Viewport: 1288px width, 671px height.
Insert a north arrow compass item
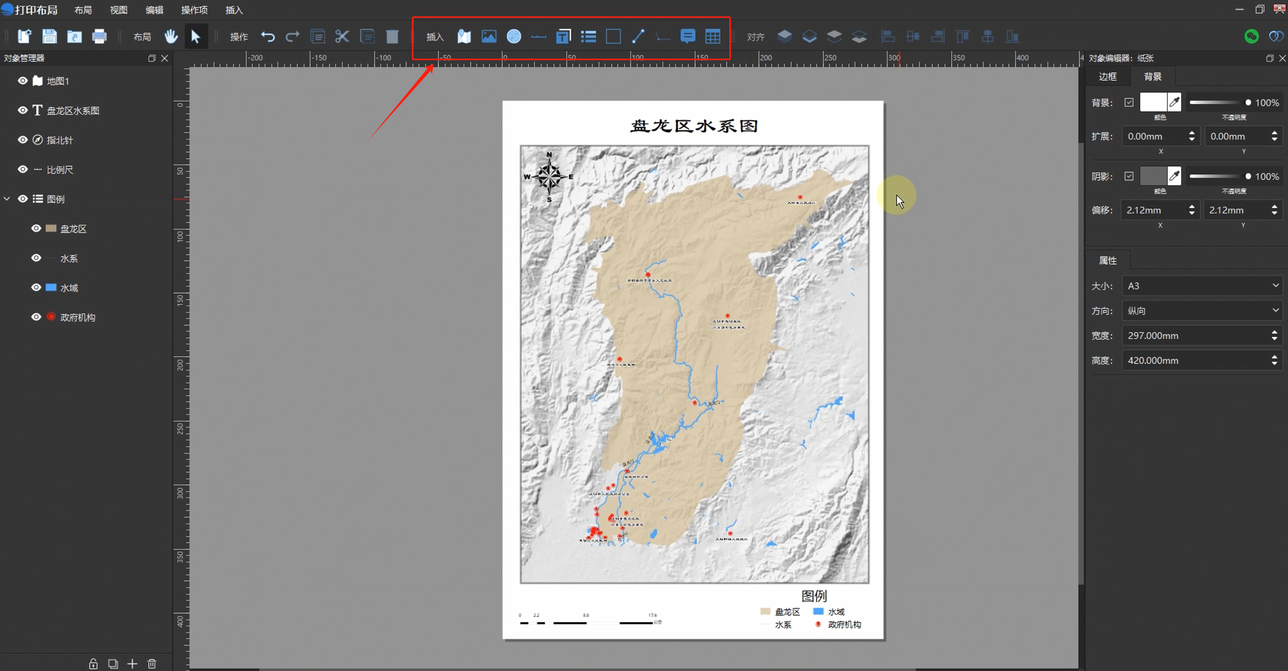tap(513, 36)
